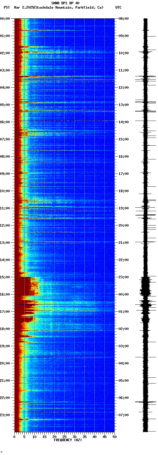This screenshot has width=158, height=455.
Task: Click the UTC time label 03:00
Action: (124, 346)
